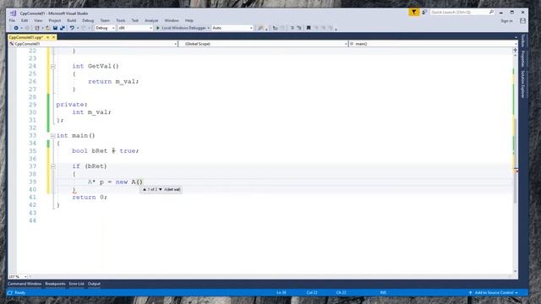Open the CppConsole01 project scope dropdown
Image resolution: width=541 pixels, height=304 pixels.
coord(93,44)
